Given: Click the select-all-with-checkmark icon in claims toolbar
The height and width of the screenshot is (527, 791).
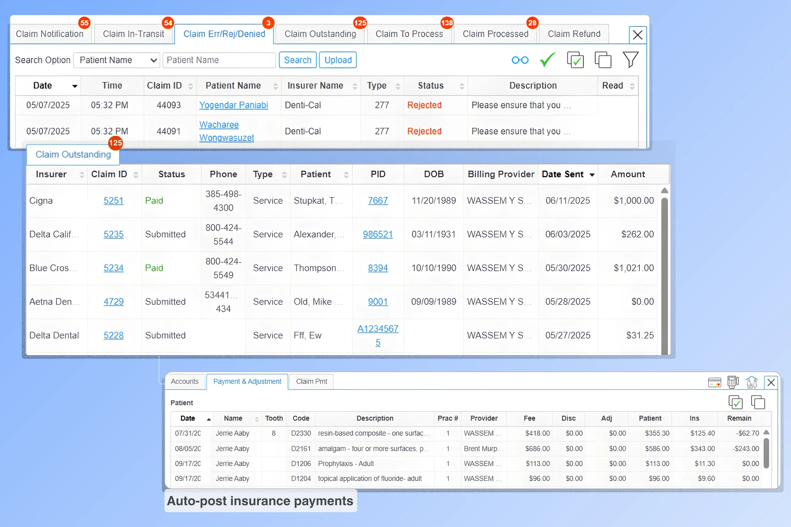Looking at the screenshot, I should click(575, 59).
